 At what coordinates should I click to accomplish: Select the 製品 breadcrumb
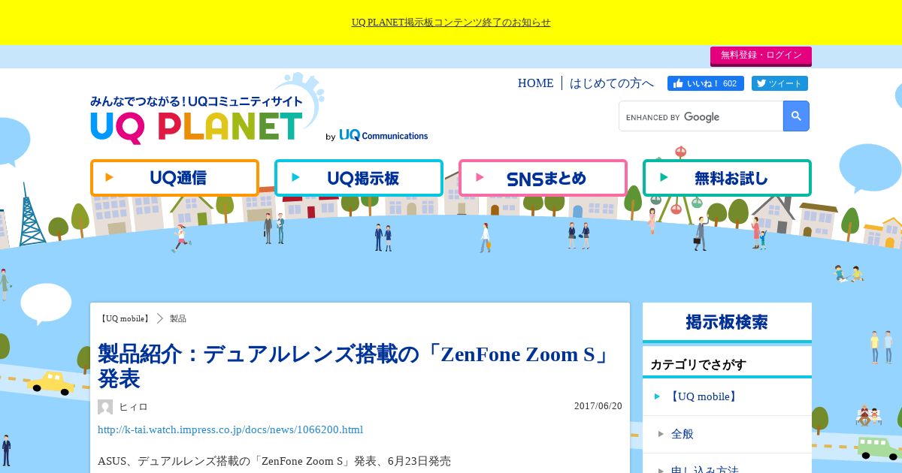pyautogui.click(x=178, y=318)
